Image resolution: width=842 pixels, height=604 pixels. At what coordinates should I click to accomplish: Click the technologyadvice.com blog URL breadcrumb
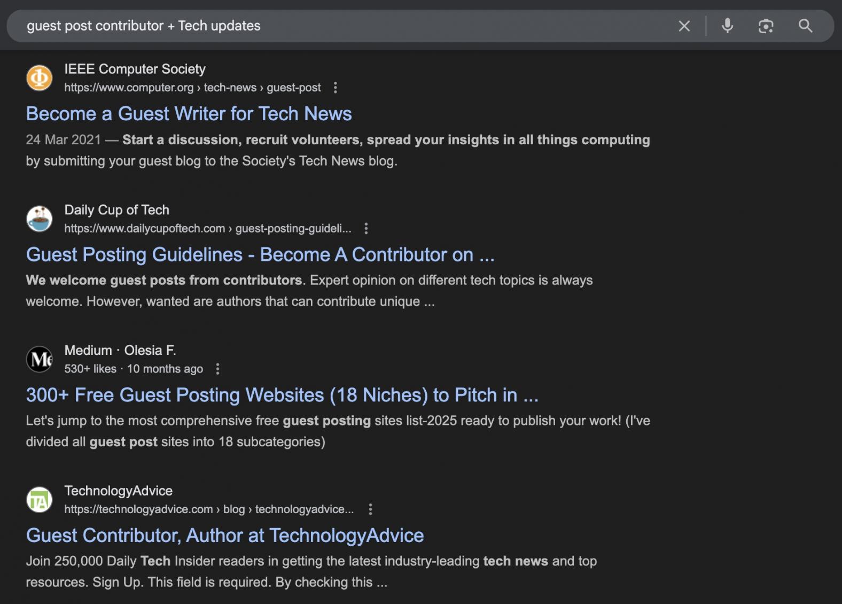[x=208, y=509]
